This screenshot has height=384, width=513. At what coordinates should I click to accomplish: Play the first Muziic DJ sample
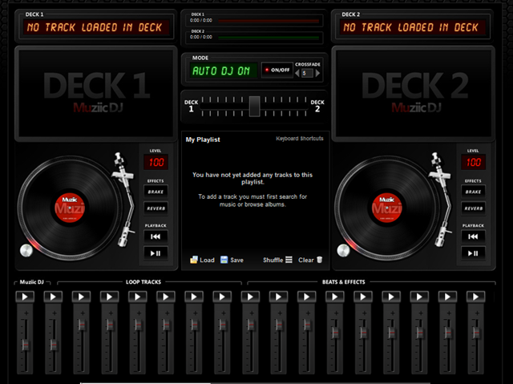[25, 297]
